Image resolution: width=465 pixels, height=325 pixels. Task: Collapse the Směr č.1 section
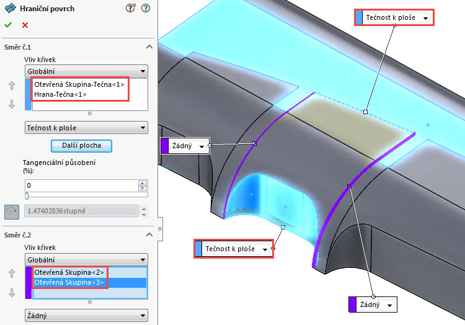click(149, 47)
